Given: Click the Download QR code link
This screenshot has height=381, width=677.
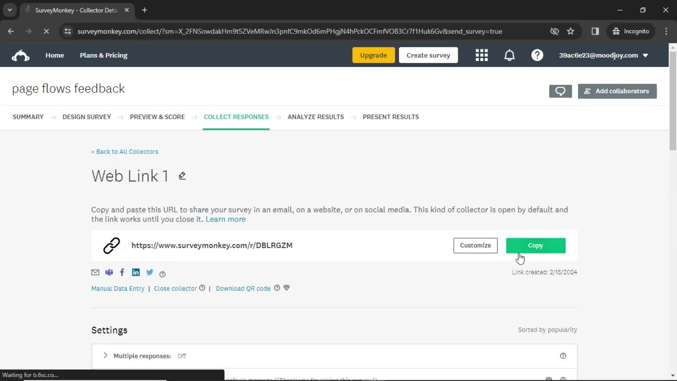Looking at the screenshot, I should pos(243,288).
